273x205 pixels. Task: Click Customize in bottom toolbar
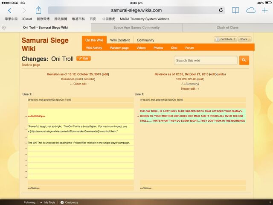tap(71, 202)
